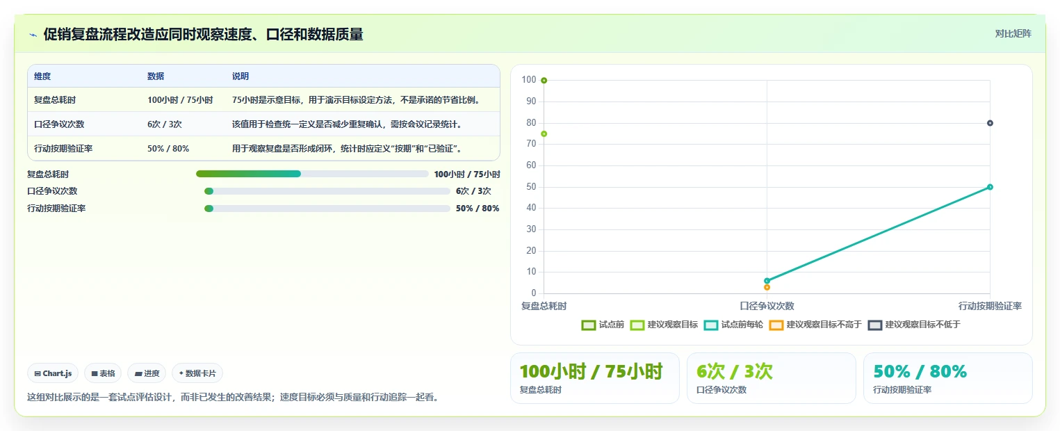Select the 表格 chip

point(103,373)
